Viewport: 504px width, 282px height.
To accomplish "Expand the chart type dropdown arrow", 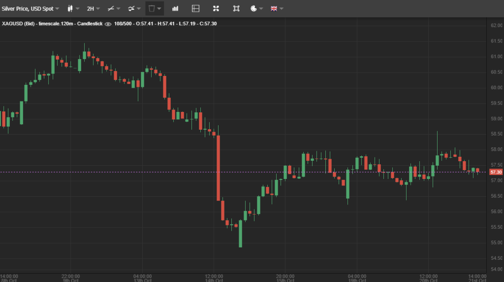I will (x=77, y=9).
